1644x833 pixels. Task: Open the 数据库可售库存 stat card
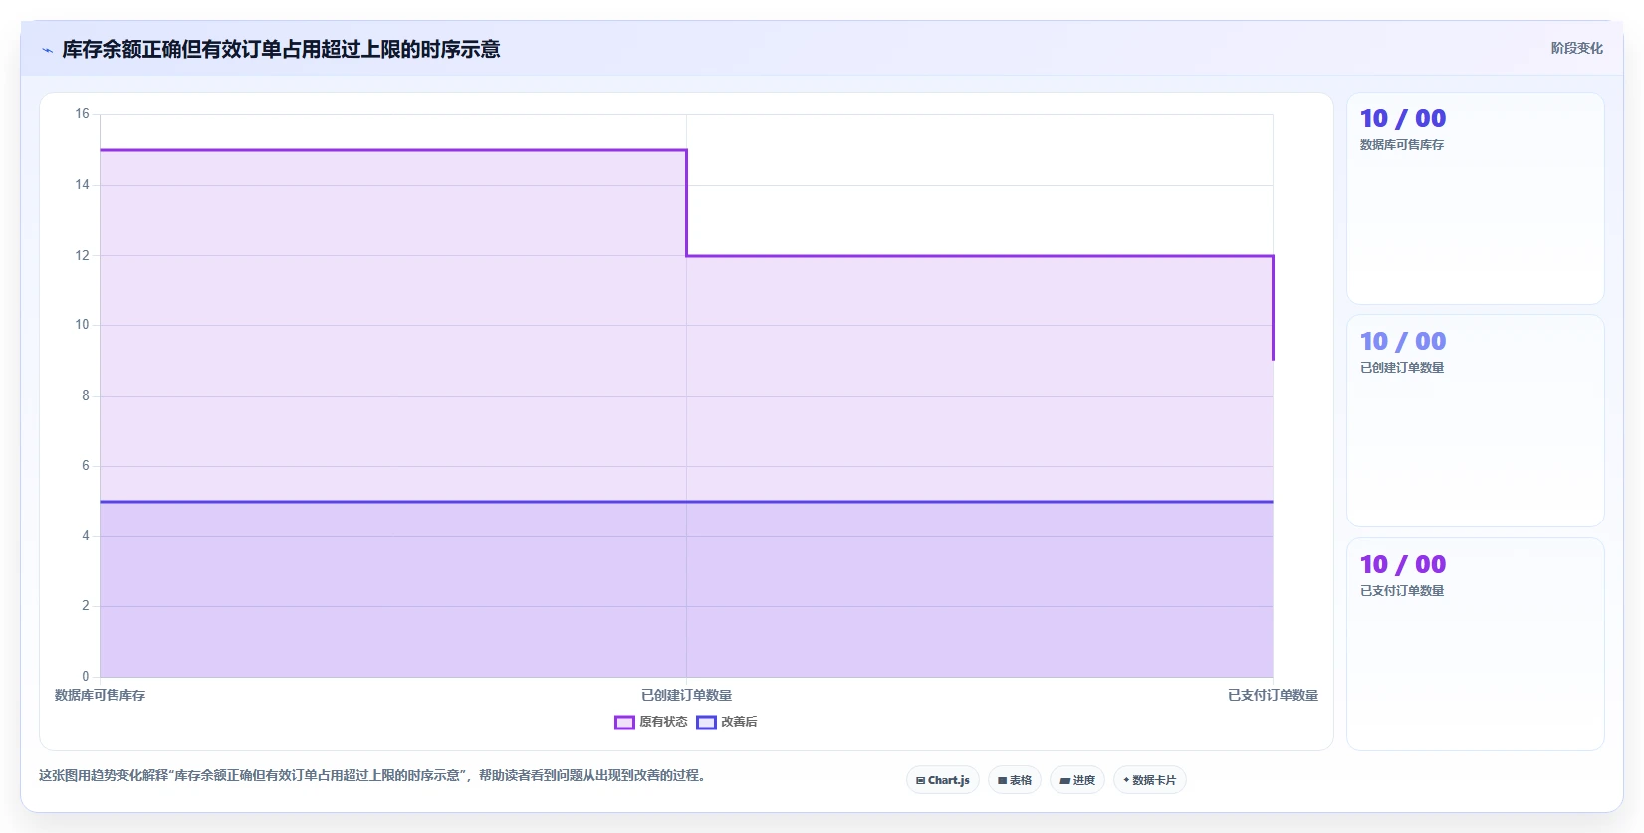pyautogui.click(x=1475, y=198)
